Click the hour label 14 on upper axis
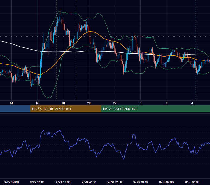Viewport: 210px width, 185px height. (x=11, y=103)
